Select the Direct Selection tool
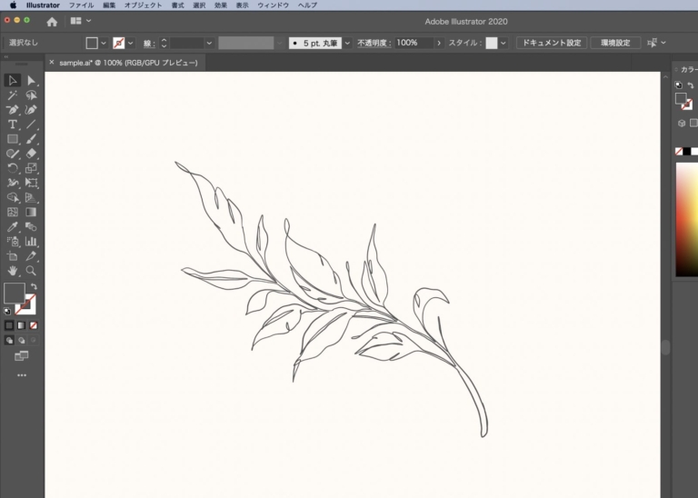 pyautogui.click(x=31, y=81)
